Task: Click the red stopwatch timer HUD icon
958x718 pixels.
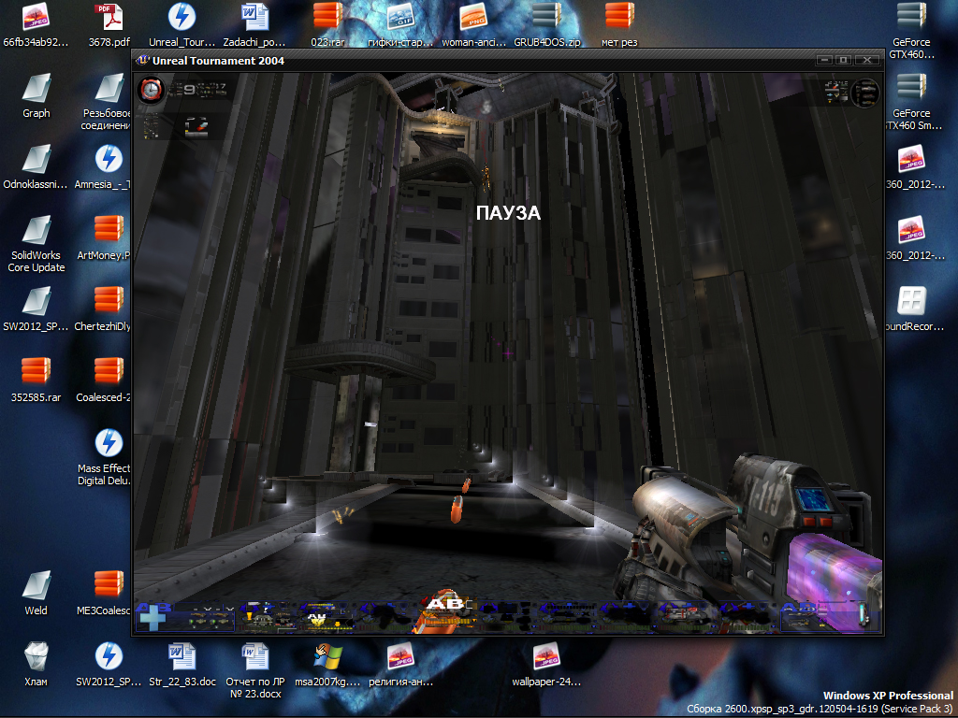Action: pyautogui.click(x=151, y=90)
